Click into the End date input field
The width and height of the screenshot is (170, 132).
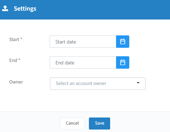pyautogui.click(x=83, y=63)
